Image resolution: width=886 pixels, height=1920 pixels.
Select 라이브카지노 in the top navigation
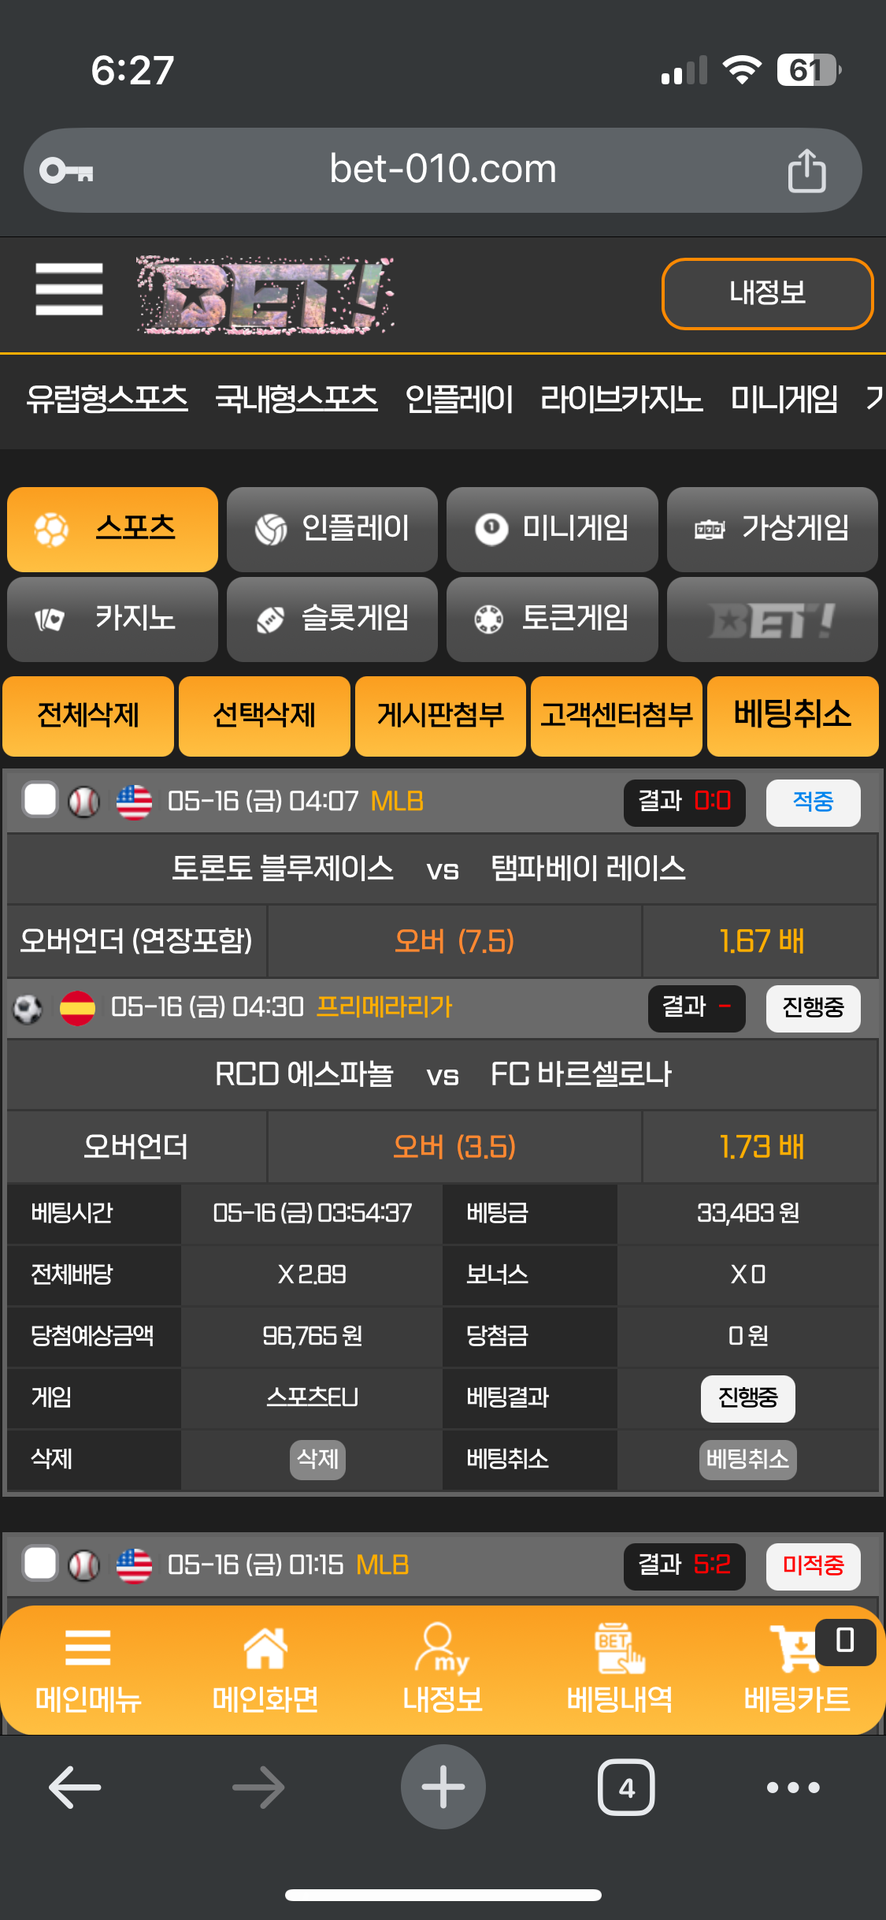point(621,399)
